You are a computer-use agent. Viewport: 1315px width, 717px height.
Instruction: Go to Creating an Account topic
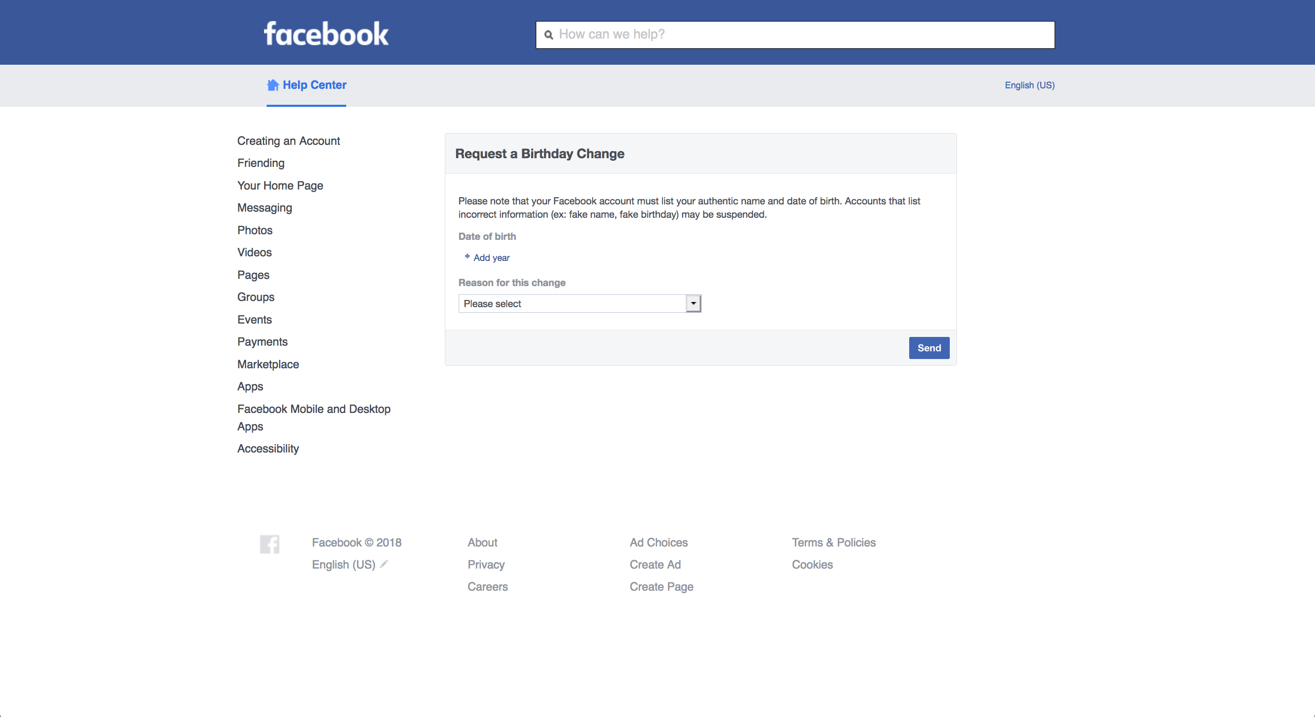(x=288, y=141)
